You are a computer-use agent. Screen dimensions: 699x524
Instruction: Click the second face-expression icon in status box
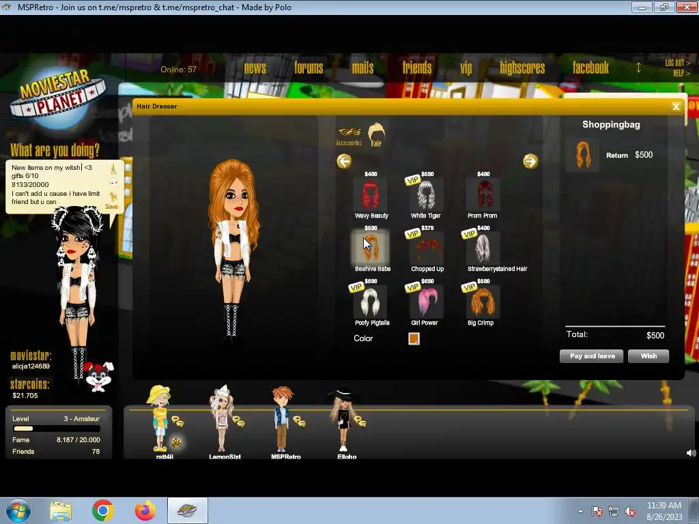click(x=113, y=183)
